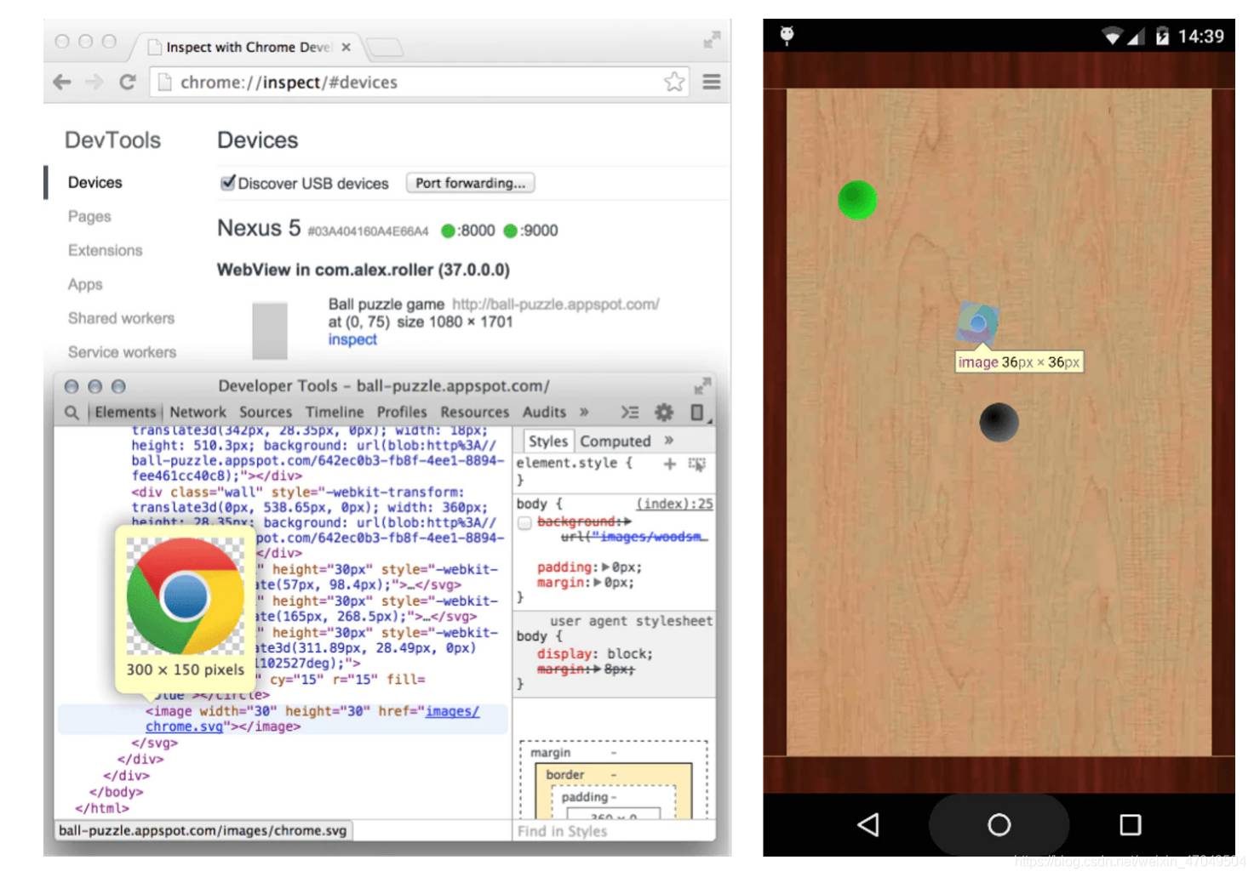Image resolution: width=1254 pixels, height=877 pixels.
Task: Tap the black hole in the game
Action: point(999,423)
